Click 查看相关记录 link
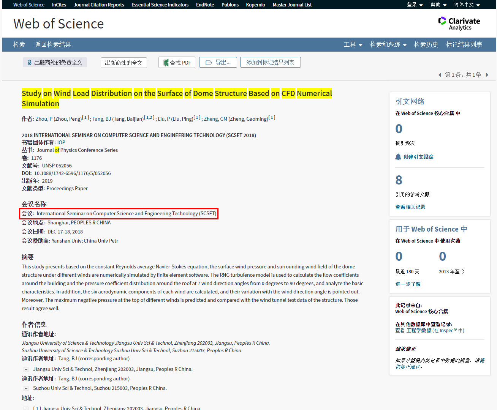The width and height of the screenshot is (497, 410). pos(410,207)
